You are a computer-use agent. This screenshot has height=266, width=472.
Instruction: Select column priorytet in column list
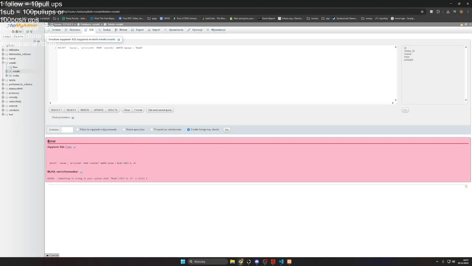[x=409, y=60]
